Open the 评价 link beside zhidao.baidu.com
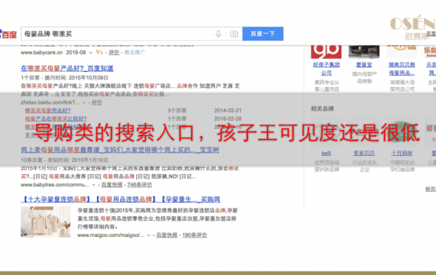 point(97,102)
